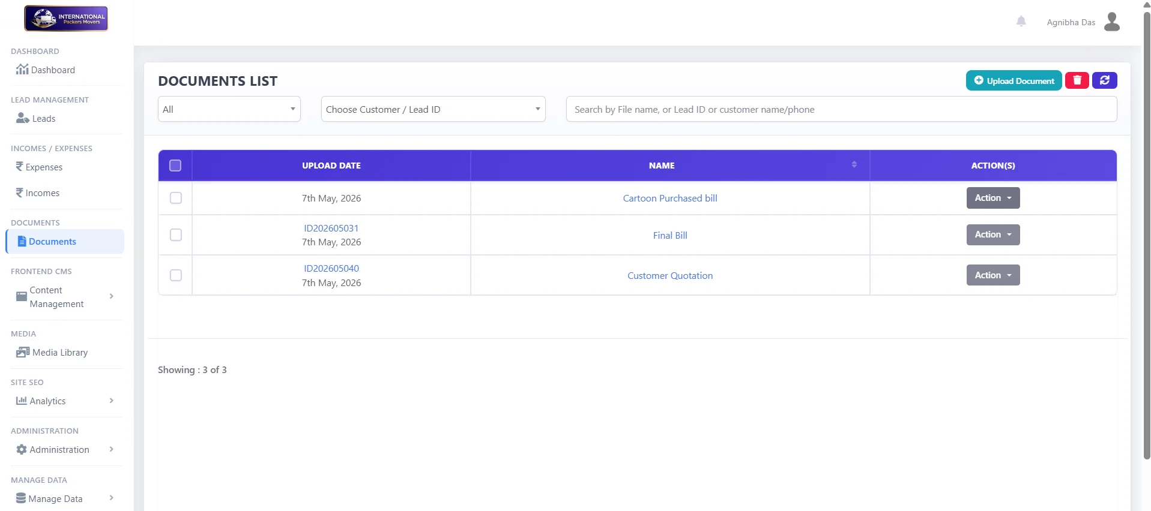
Task: Click '7th May, 2026' in Cartoon row
Action: coord(331,199)
